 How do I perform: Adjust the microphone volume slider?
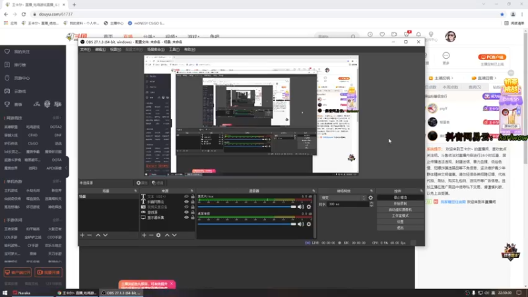coord(247,207)
